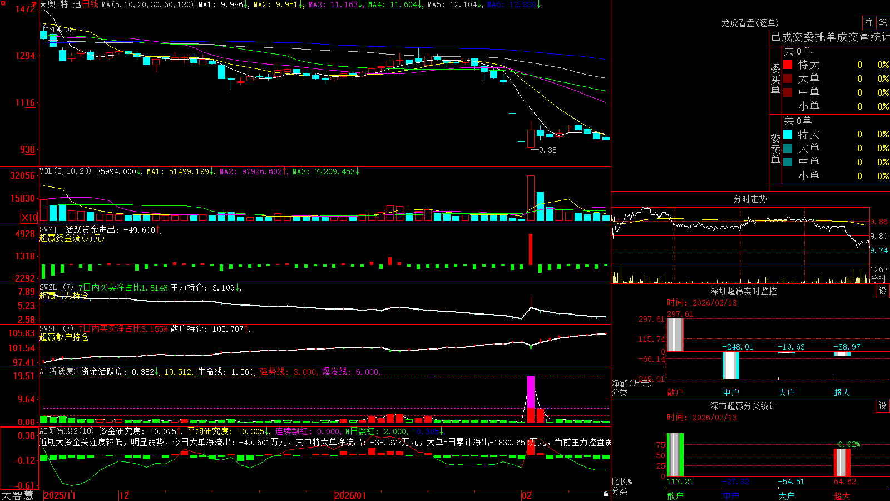Click the 64.62 超大 percentage bar

[842, 462]
